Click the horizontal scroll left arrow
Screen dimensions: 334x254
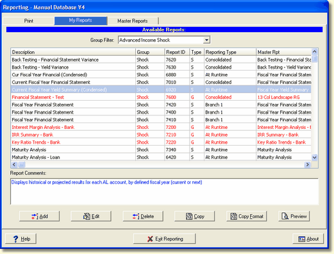click(x=14, y=164)
